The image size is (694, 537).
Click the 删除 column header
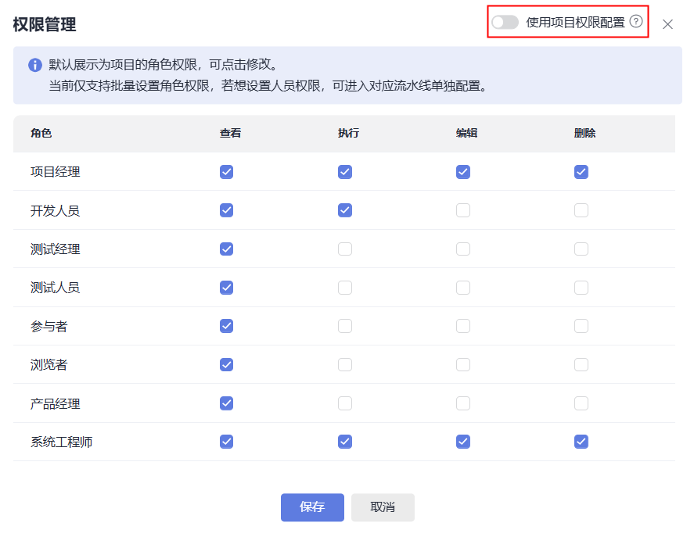[584, 134]
